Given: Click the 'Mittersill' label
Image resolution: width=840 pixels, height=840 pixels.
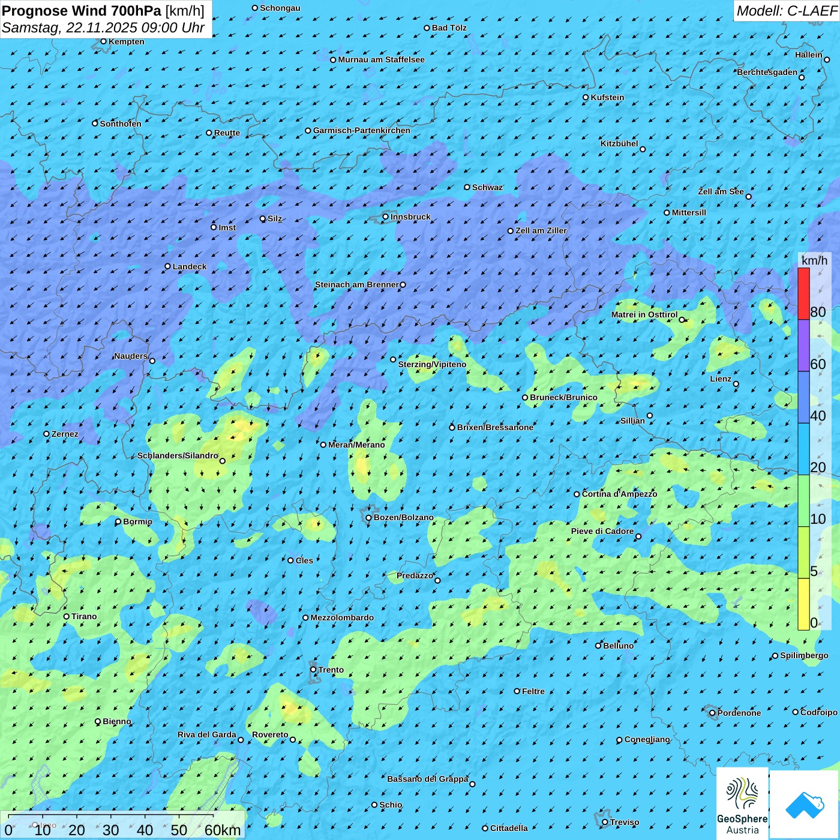Looking at the screenshot, I should (x=689, y=213).
